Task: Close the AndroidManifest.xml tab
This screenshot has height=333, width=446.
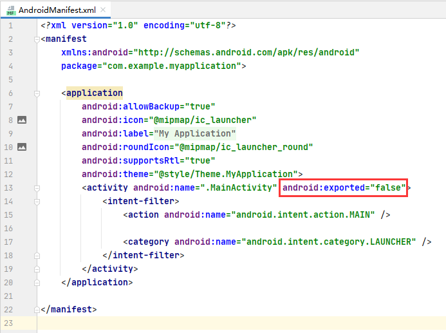Action: [103, 10]
